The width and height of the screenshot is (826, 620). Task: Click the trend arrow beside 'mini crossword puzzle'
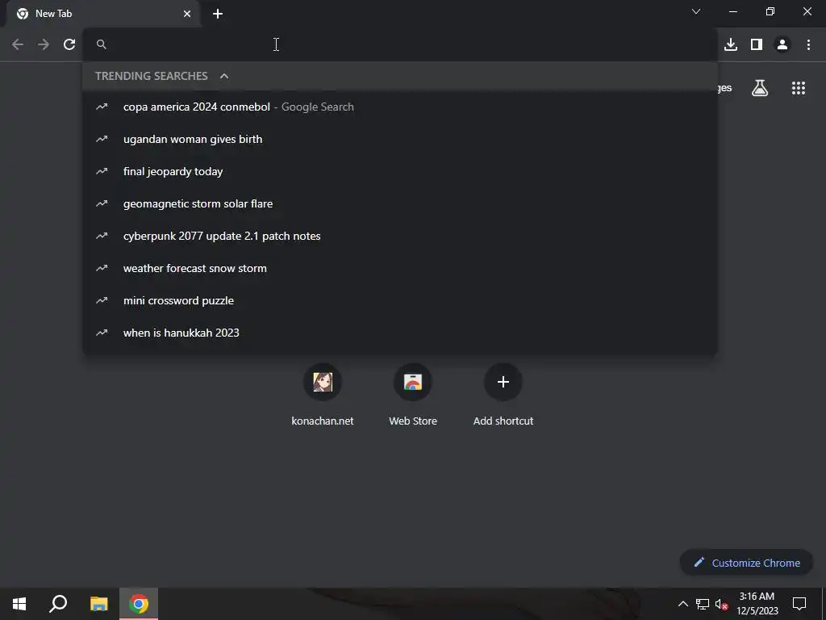coord(102,300)
